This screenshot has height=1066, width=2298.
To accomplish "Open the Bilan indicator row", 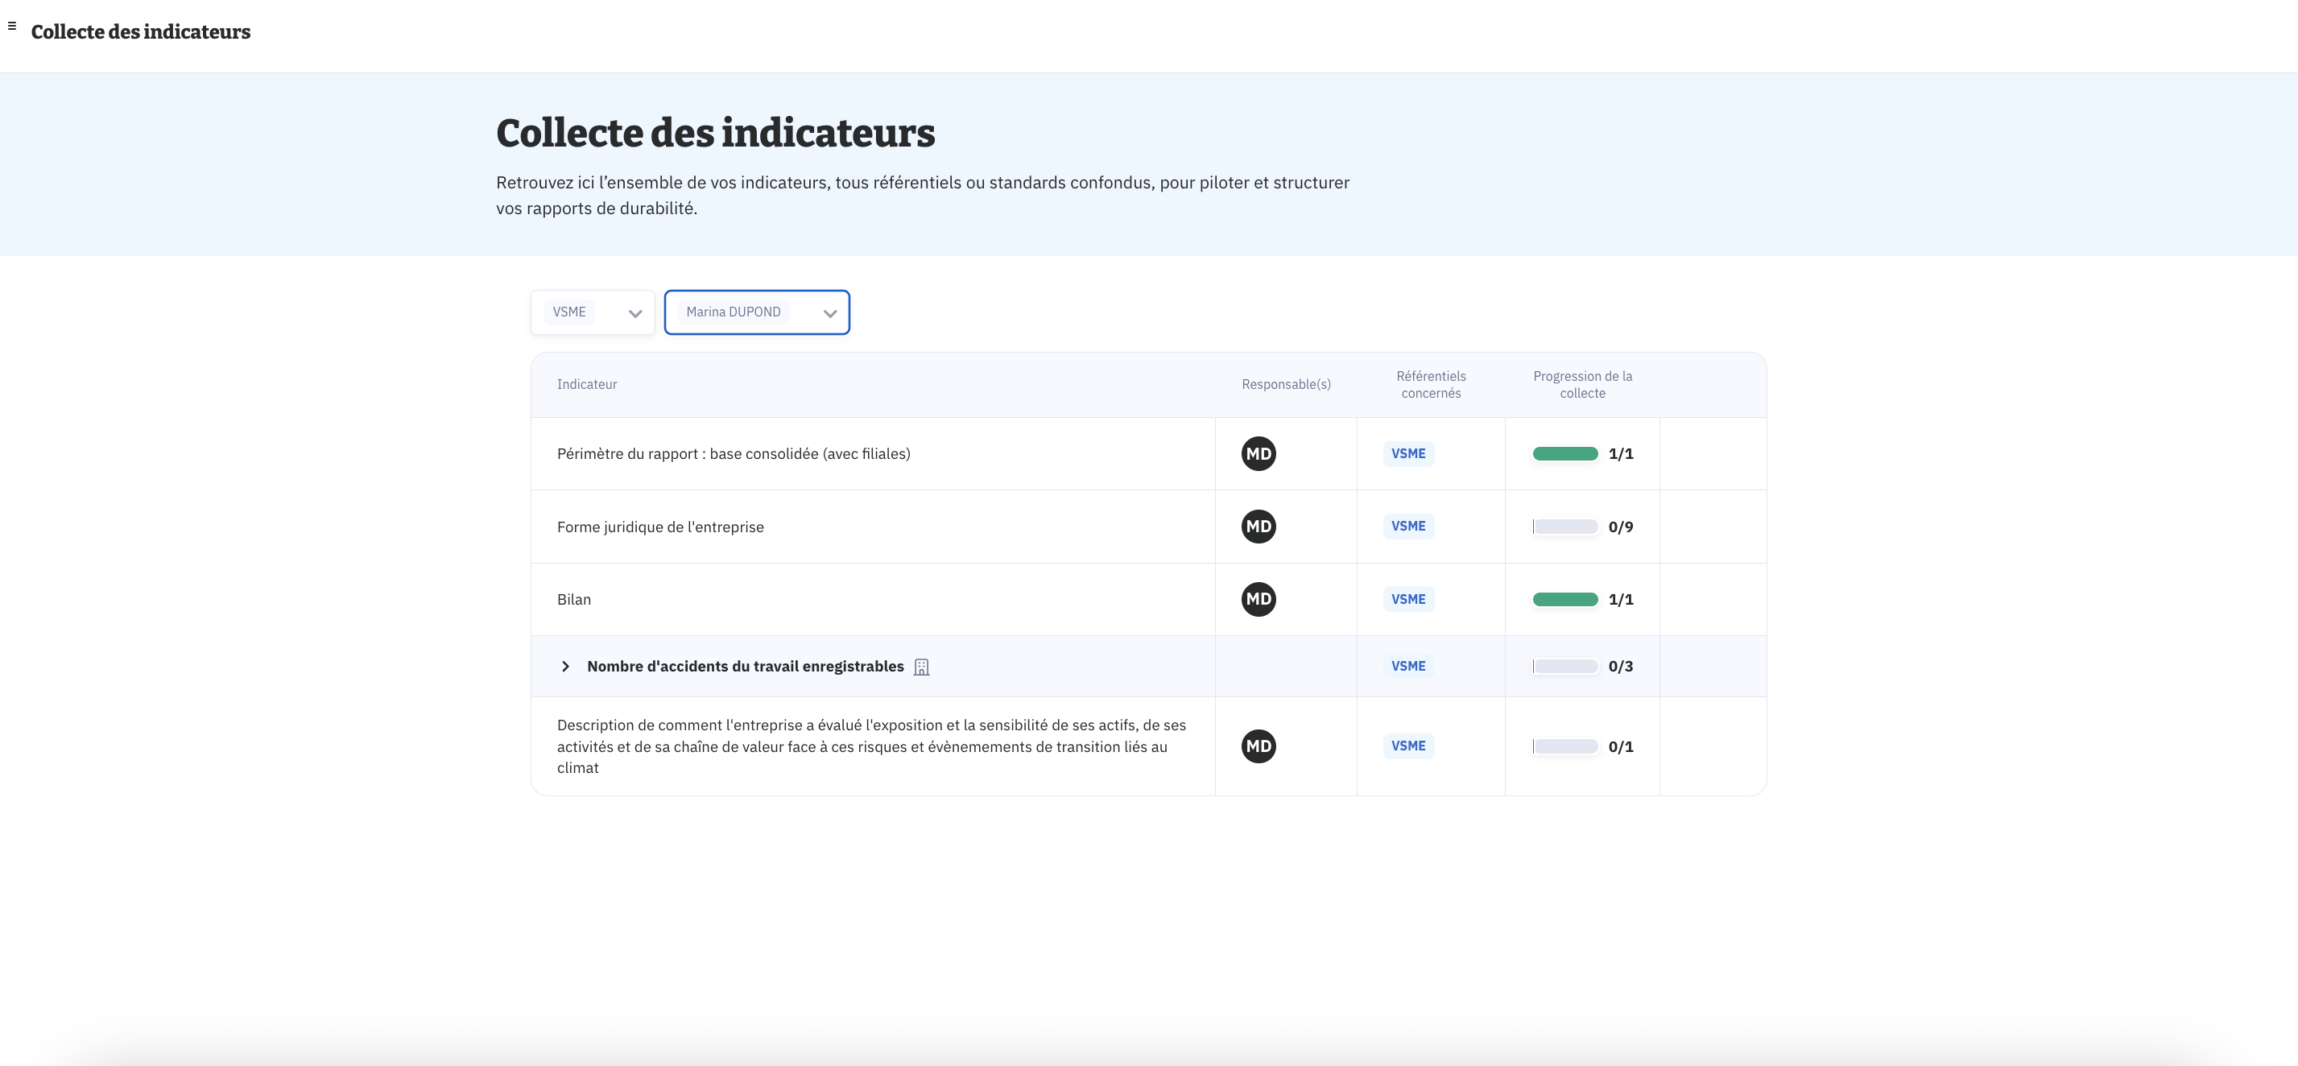I will pos(575,600).
